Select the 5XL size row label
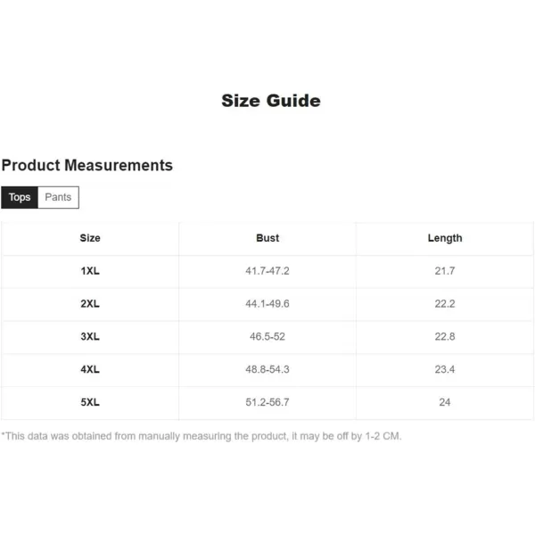The height and width of the screenshot is (535, 535). 90,402
